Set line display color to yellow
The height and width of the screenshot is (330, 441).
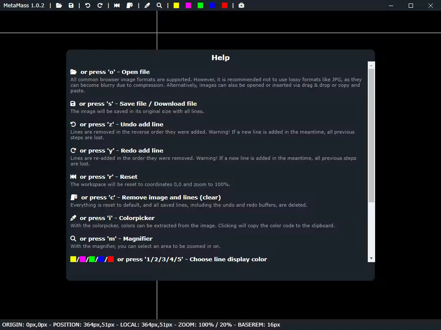tap(176, 6)
